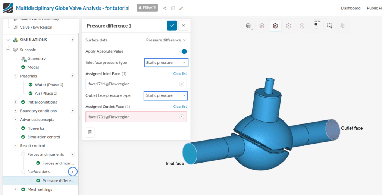Click the BETA pin probe tool
Image resolution: width=382 pixels, height=195 pixels.
(x=316, y=25)
